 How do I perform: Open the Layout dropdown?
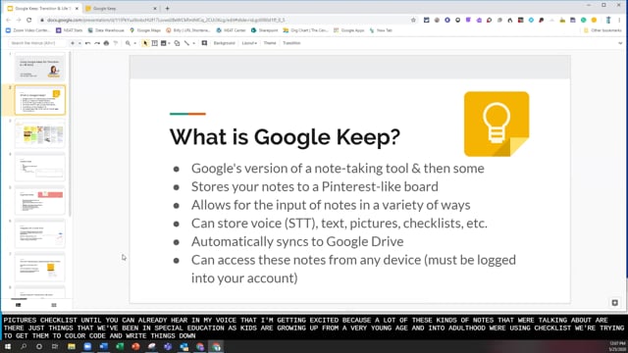249,43
